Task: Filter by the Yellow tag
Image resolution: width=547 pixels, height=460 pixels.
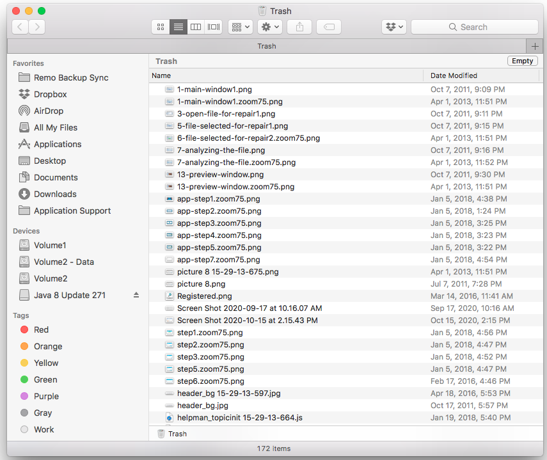Action: [46, 363]
